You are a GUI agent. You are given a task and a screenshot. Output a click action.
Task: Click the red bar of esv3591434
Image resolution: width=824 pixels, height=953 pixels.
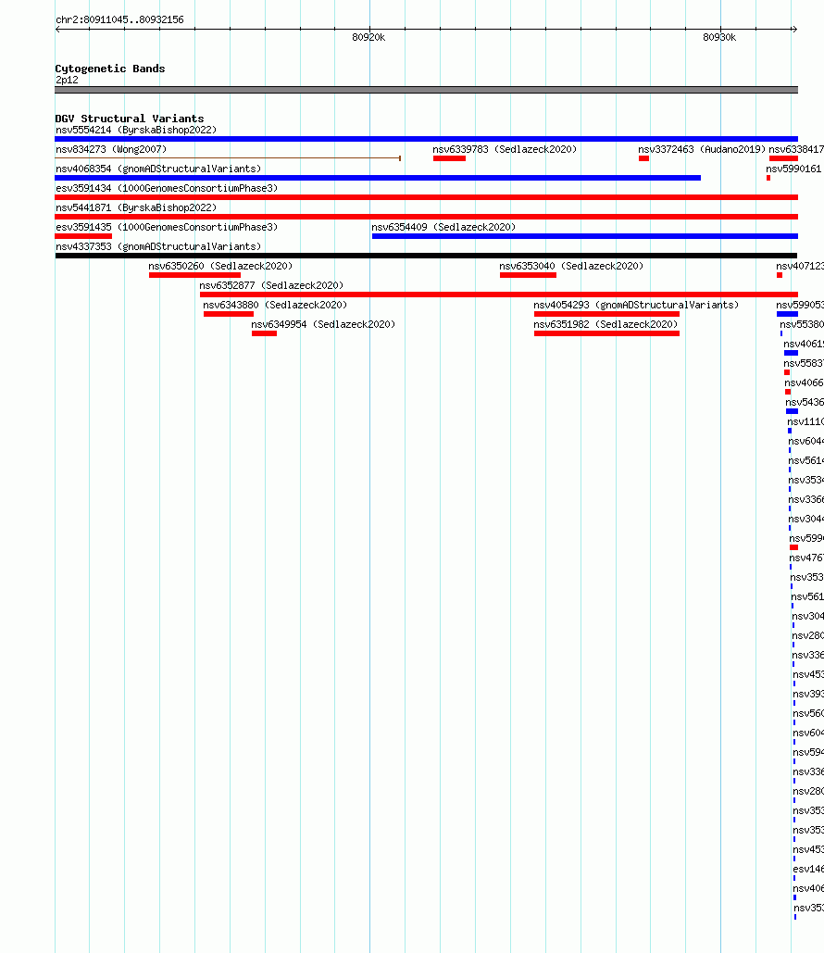click(x=426, y=197)
